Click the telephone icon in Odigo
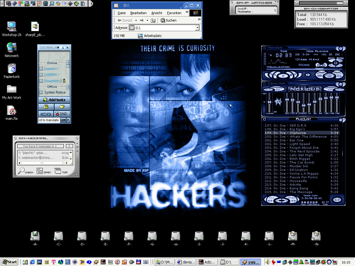This screenshot has width=355, height=266. tap(46, 107)
